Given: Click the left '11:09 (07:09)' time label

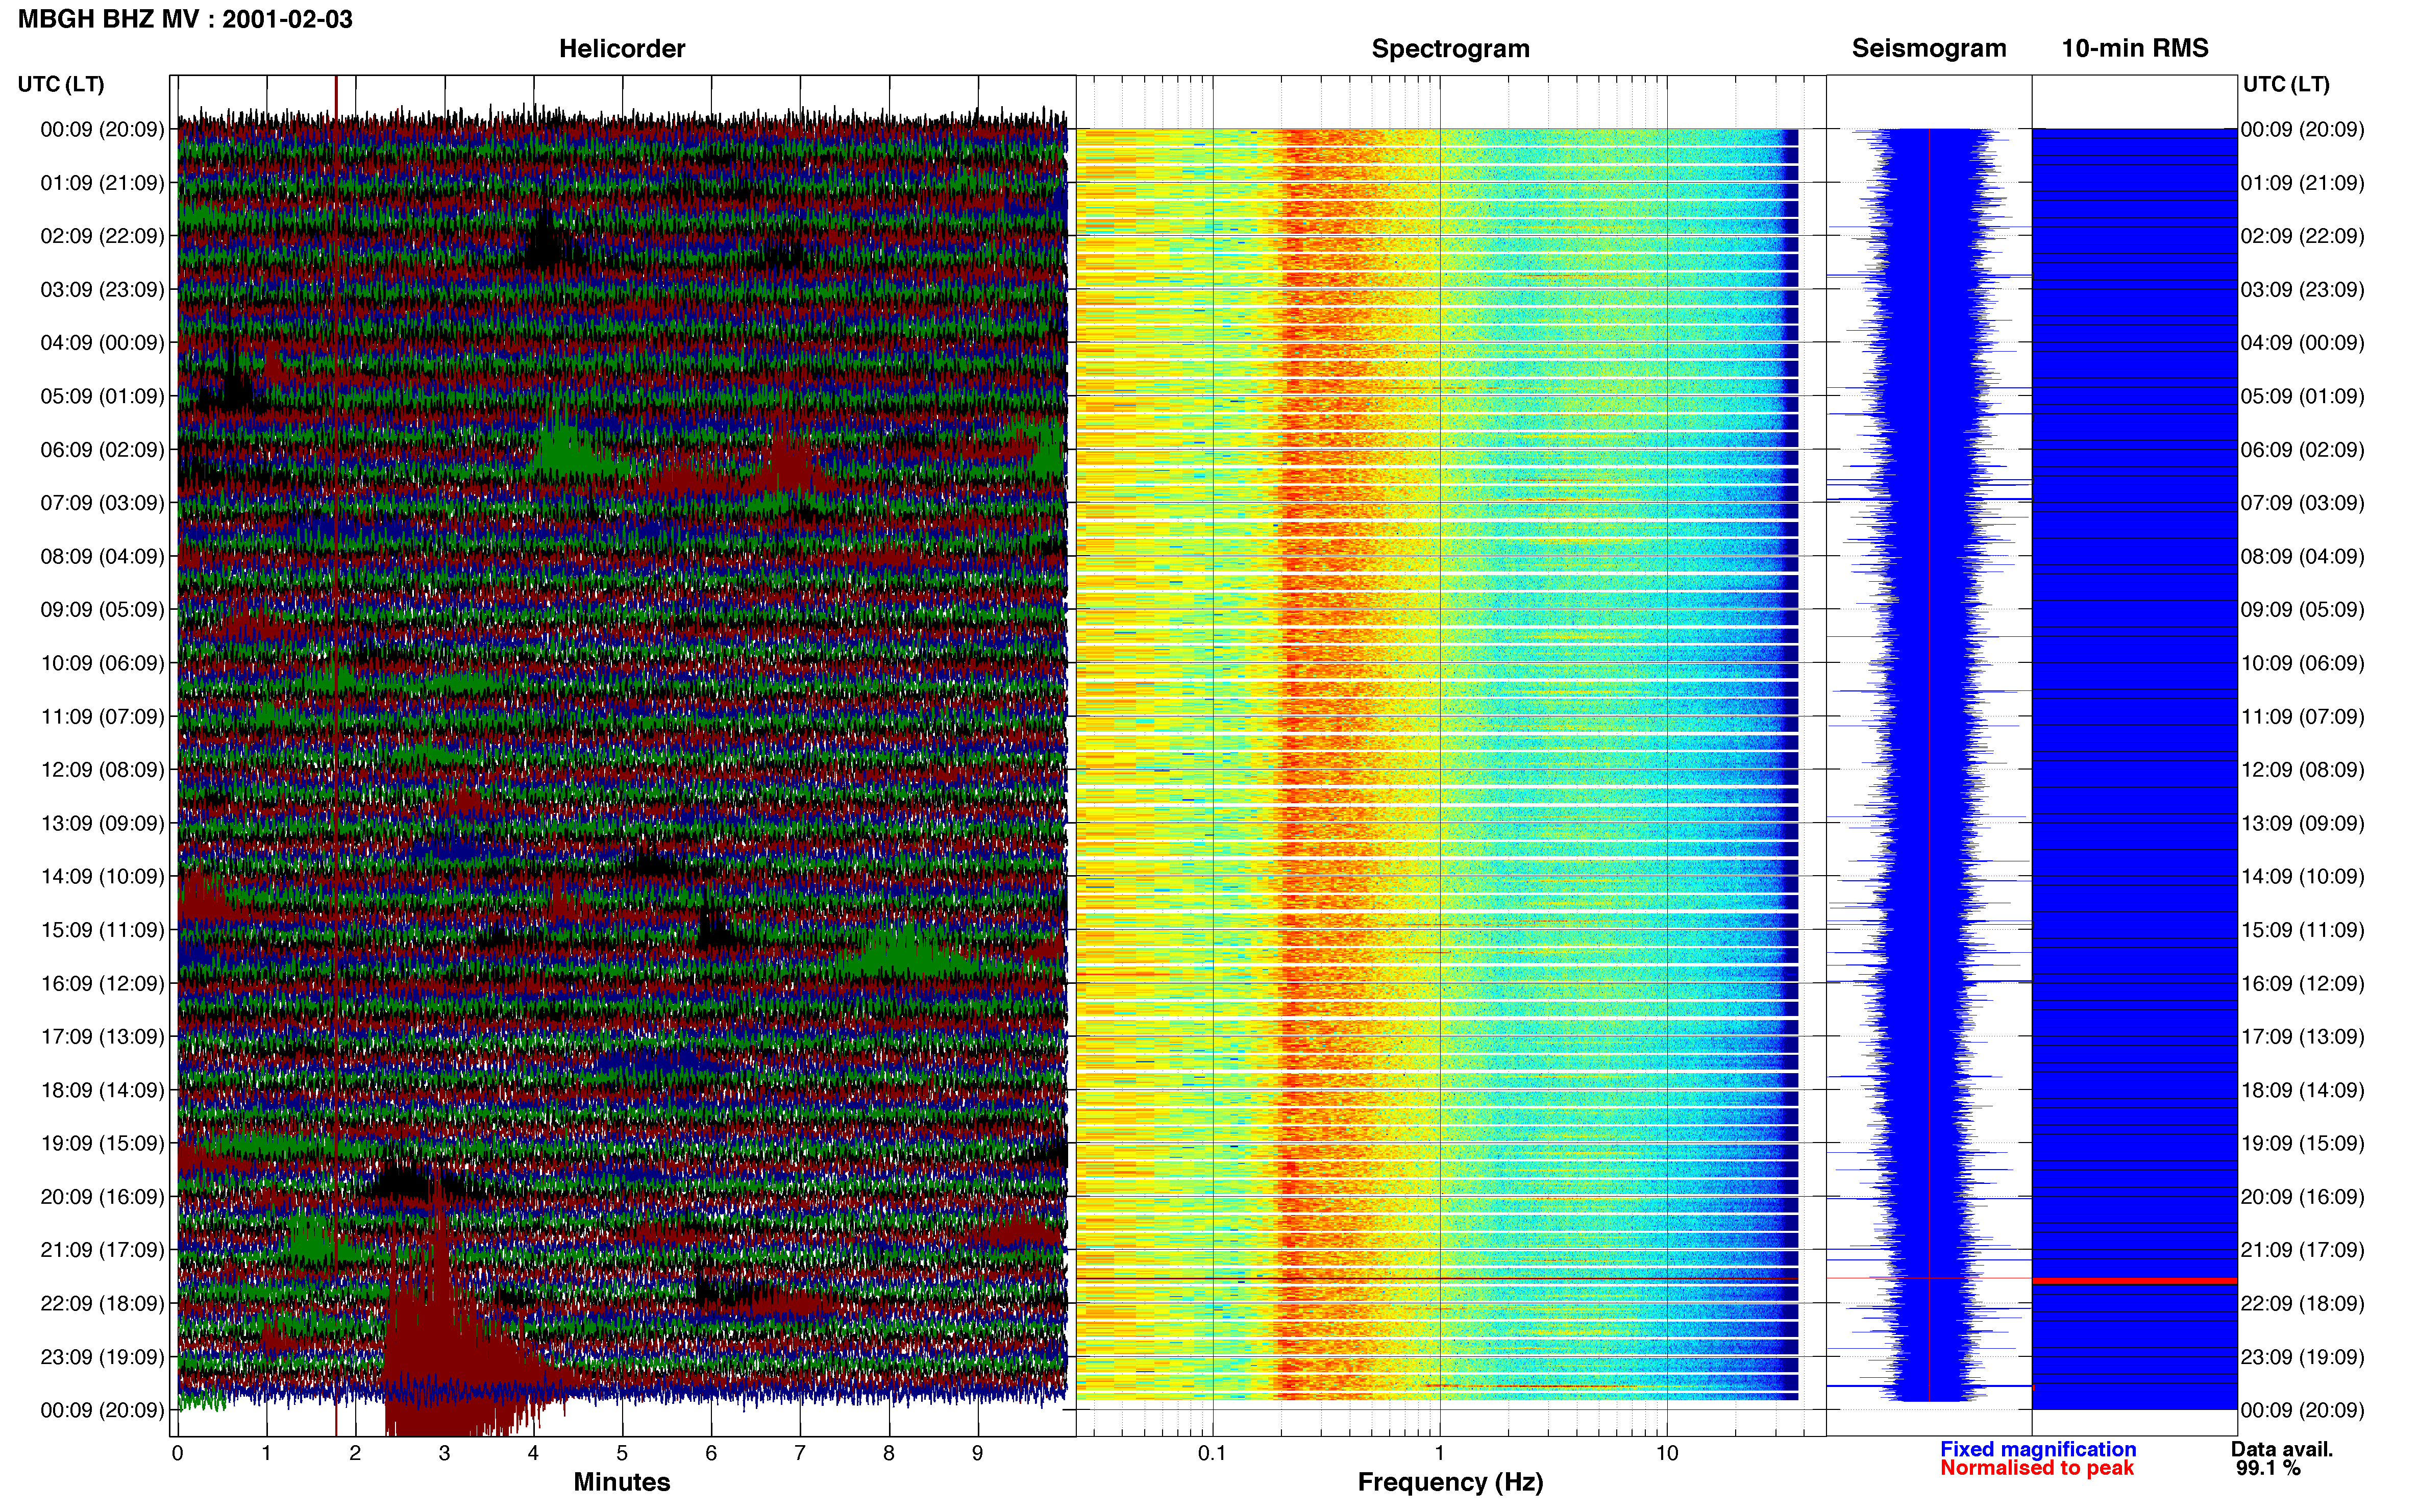Looking at the screenshot, I should (102, 717).
